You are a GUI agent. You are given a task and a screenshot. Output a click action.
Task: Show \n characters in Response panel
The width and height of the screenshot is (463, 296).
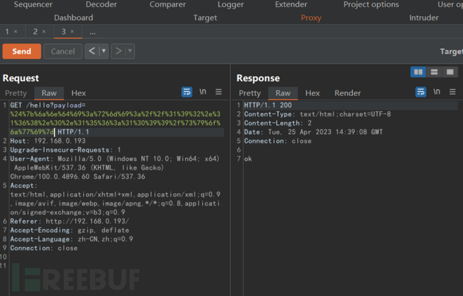coord(437,92)
